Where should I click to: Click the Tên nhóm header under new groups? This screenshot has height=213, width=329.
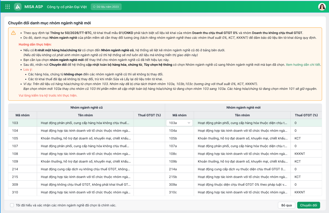coord(242,115)
